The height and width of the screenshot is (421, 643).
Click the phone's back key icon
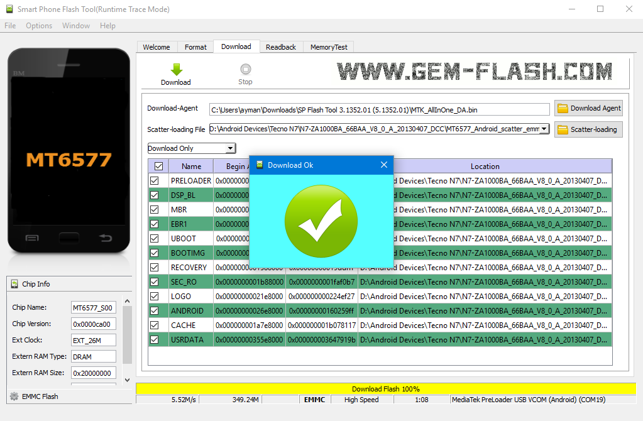tap(106, 238)
